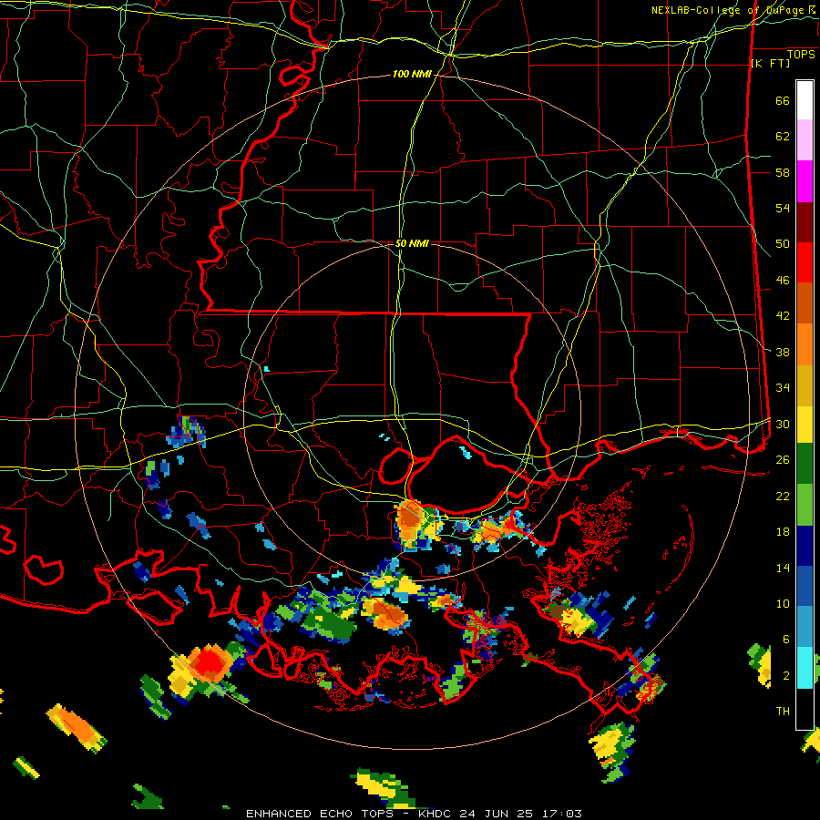
Task: Click the 10 legend value
Action: tap(783, 603)
